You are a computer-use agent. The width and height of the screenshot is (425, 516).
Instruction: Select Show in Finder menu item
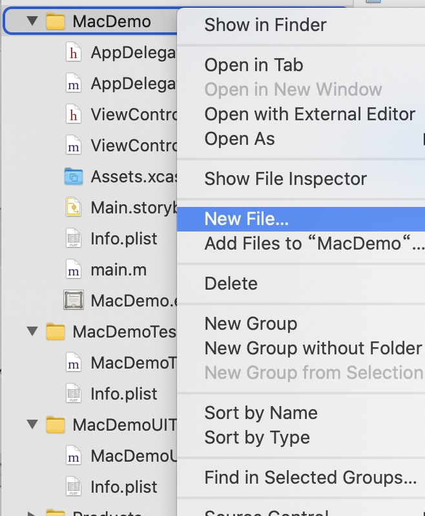265,25
